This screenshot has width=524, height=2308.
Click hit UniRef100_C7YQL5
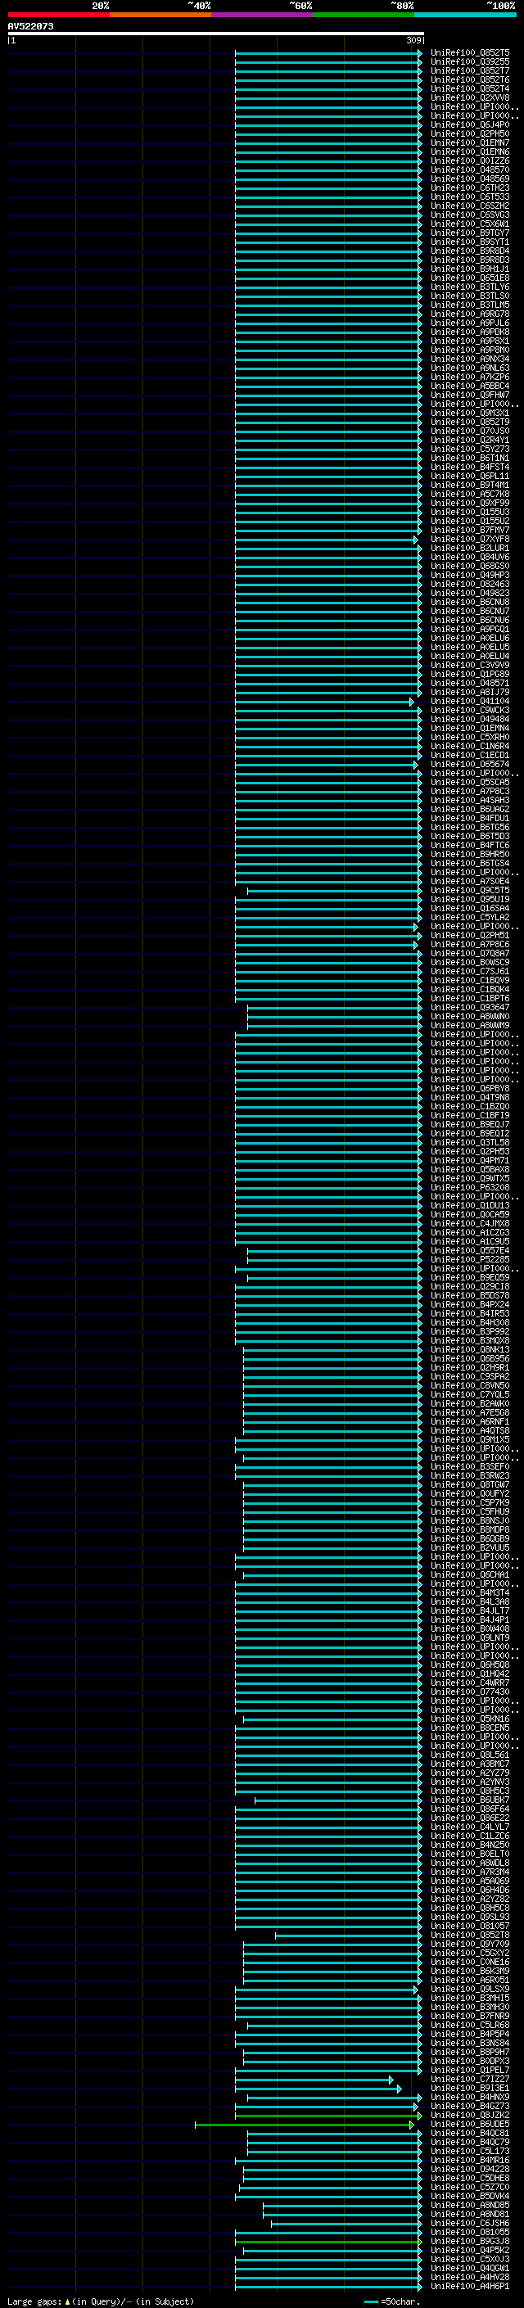[x=469, y=1395]
